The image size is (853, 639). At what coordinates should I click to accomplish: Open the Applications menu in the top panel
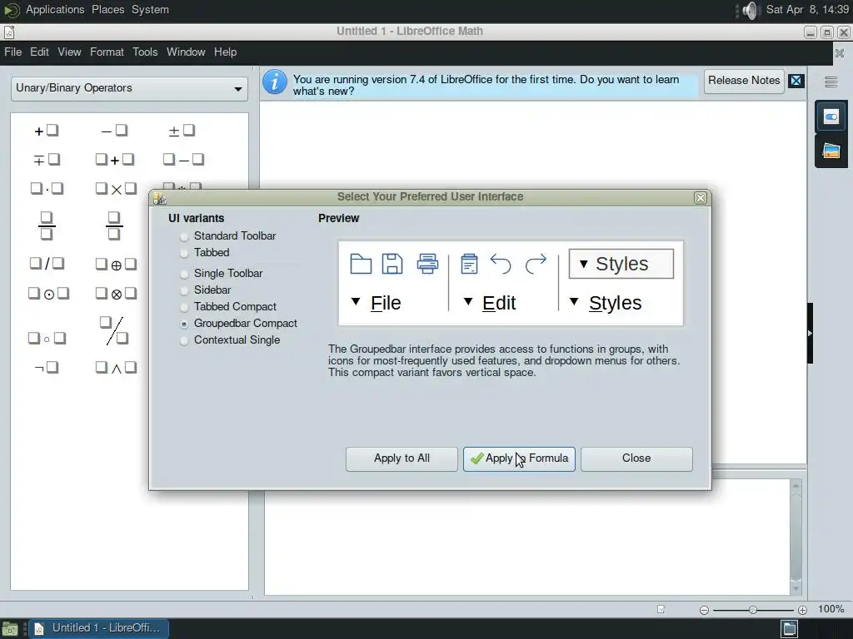(x=55, y=10)
